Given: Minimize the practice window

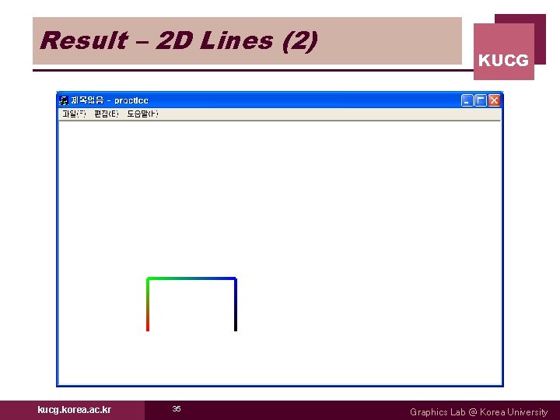Looking at the screenshot, I should pos(467,100).
